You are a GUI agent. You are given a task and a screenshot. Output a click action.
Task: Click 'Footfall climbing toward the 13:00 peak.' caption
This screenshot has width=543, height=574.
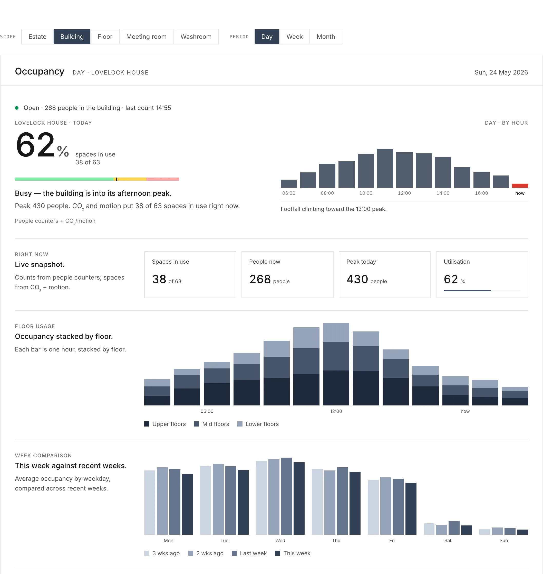click(x=333, y=209)
